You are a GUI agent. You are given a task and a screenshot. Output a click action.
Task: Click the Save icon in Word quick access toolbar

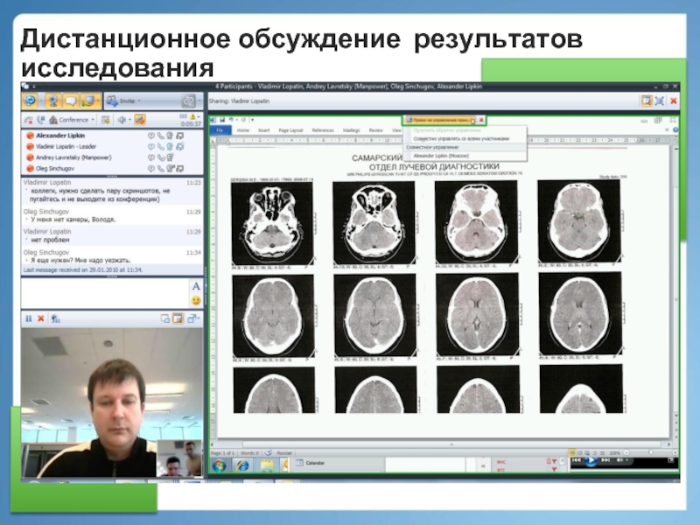tap(222, 120)
